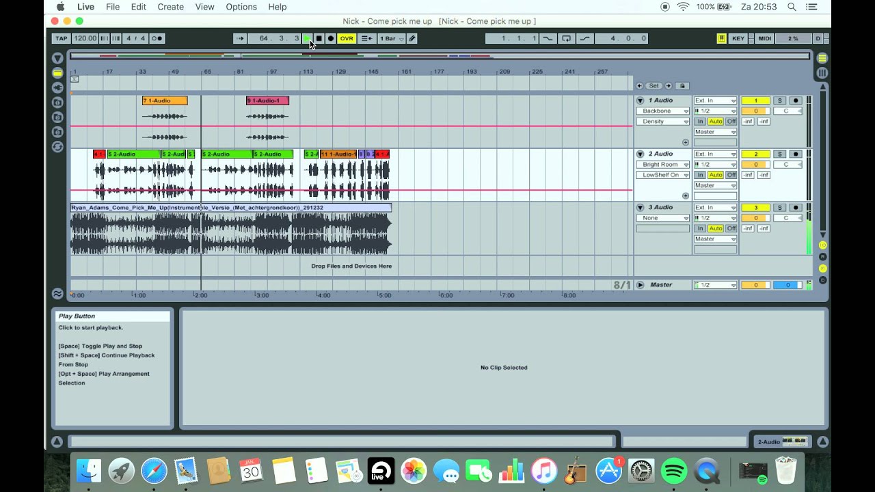Arm the Arrangement Record button
This screenshot has height=492, width=875.
coord(331,38)
